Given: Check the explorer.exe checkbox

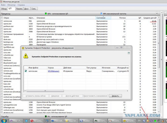Looking at the screenshot, I should pyautogui.click(x=2, y=45).
